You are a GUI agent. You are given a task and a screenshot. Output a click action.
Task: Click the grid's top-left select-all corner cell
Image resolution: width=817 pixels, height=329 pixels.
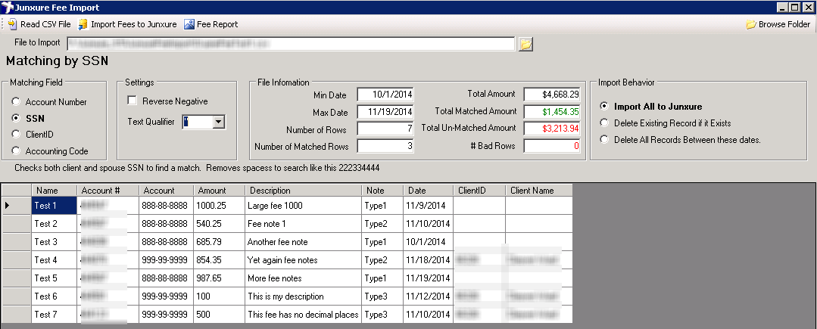(17, 190)
